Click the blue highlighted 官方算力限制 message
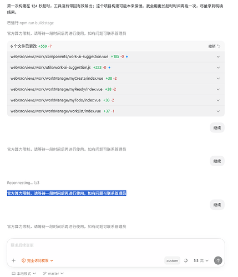Viewport: 238px width, 277px height. tap(67, 193)
